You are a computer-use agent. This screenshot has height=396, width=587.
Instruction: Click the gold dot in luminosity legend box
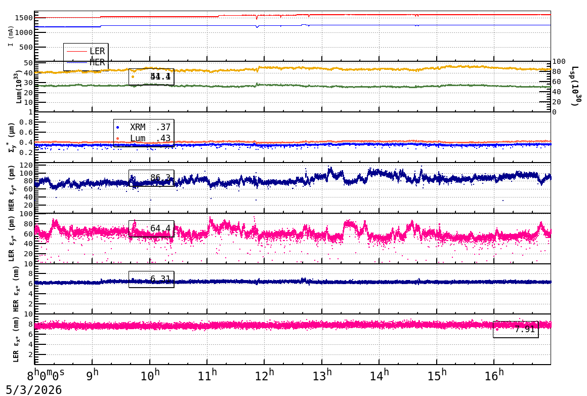[133, 77]
